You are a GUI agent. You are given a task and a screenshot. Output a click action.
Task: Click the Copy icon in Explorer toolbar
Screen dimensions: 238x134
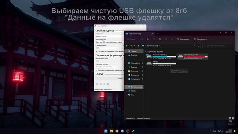coord(148,39)
